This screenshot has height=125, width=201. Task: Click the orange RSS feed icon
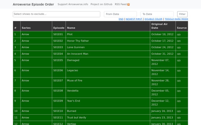[128, 5]
